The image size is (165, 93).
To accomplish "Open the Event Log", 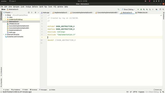I will (158, 90).
